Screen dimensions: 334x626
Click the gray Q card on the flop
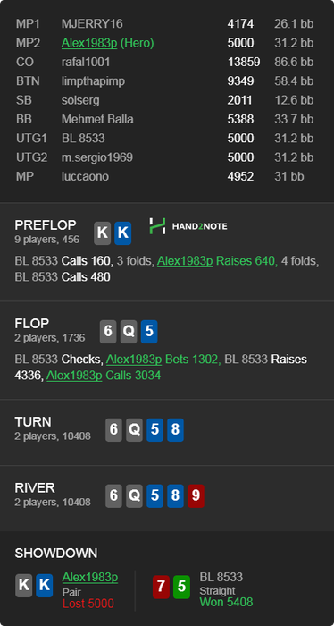tap(129, 332)
